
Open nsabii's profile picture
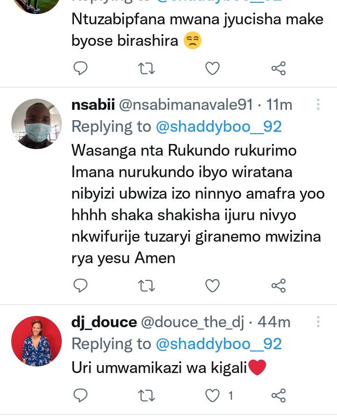pyautogui.click(x=37, y=124)
